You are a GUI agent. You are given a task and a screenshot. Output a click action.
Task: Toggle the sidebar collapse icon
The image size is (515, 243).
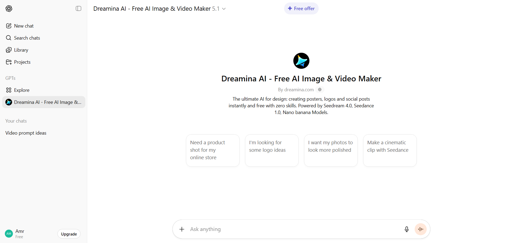(78, 9)
